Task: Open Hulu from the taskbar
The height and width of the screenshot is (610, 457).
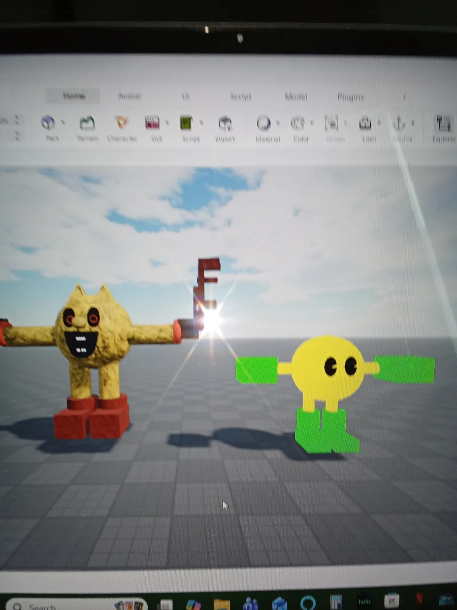Action: [x=364, y=602]
